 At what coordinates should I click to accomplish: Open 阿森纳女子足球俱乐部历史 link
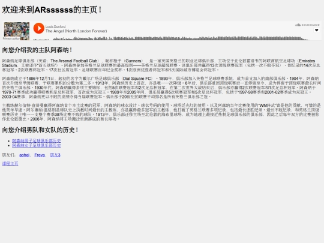37,145
